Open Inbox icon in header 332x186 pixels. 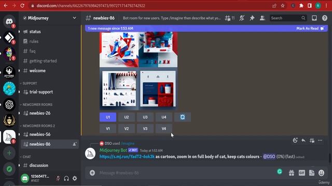(314, 18)
